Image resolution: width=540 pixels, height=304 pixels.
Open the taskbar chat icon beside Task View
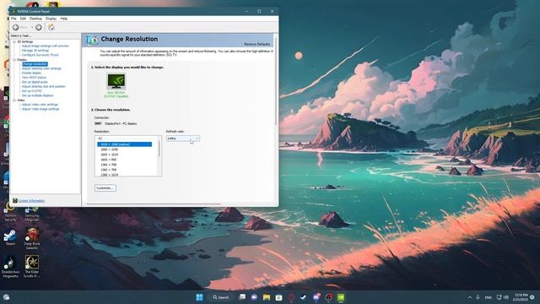click(254, 297)
